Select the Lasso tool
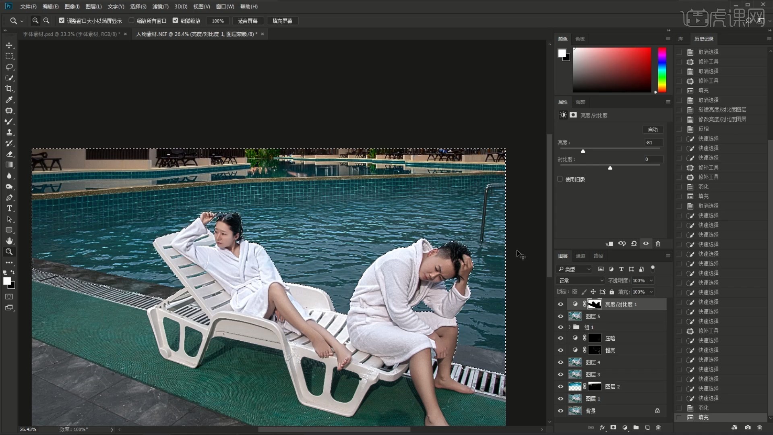This screenshot has width=773, height=435. click(x=9, y=67)
